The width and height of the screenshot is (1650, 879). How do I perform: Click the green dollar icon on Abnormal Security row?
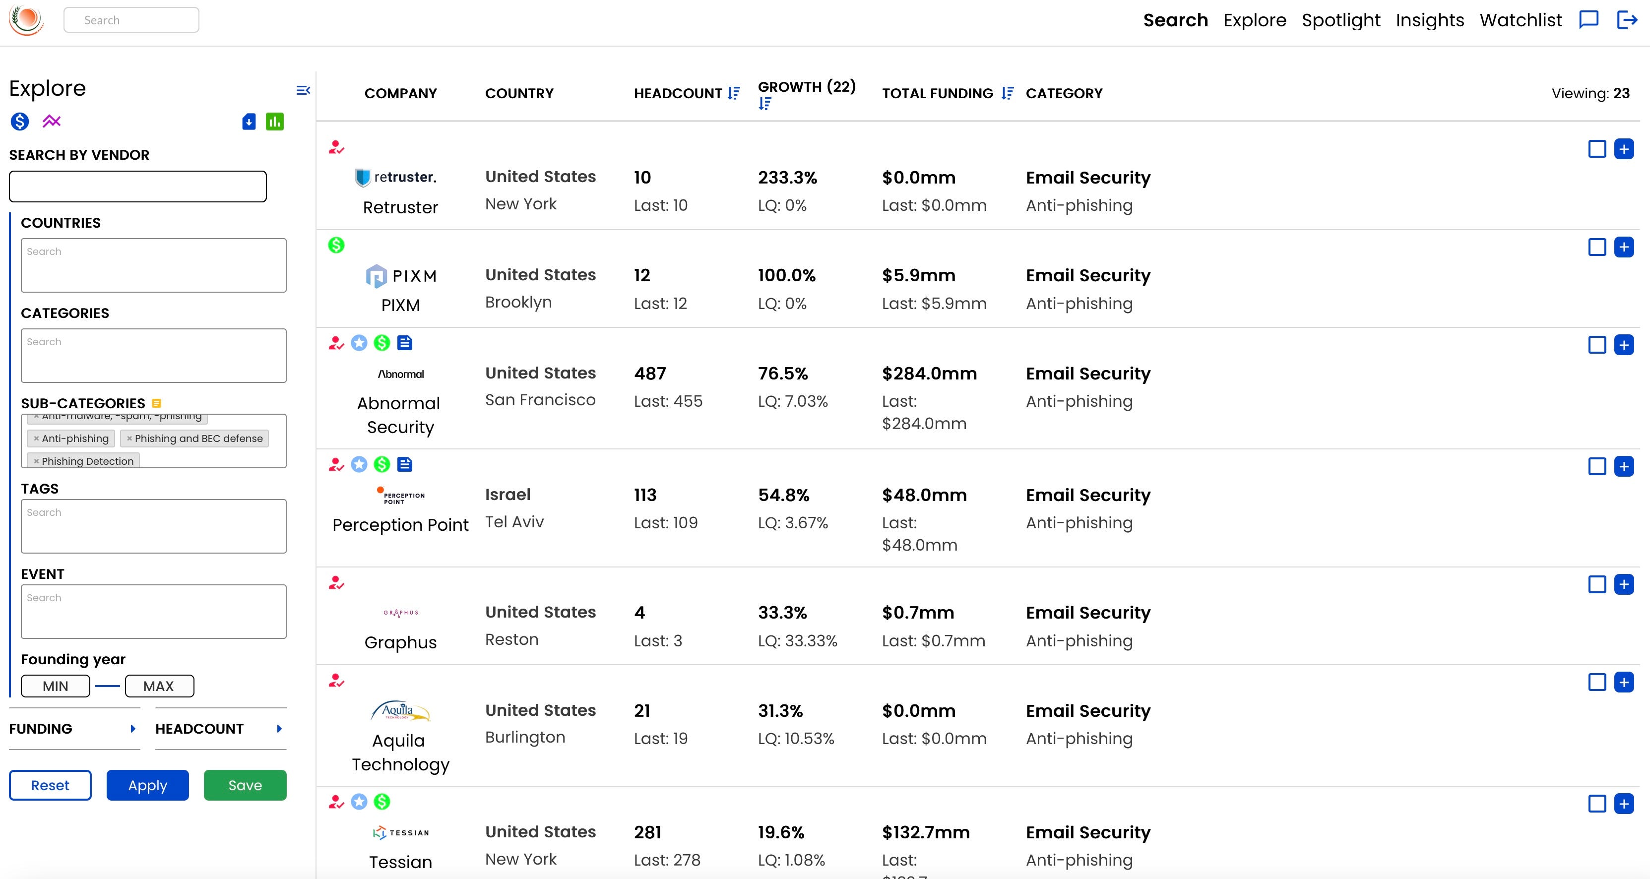[x=382, y=343]
